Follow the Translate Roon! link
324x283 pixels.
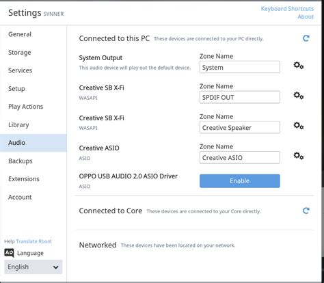coord(34,241)
